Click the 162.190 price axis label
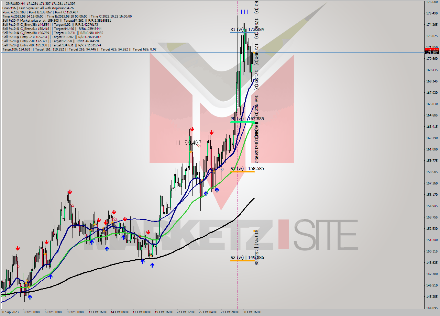Viewport: 440px width, 316px height. pyautogui.click(x=431, y=138)
